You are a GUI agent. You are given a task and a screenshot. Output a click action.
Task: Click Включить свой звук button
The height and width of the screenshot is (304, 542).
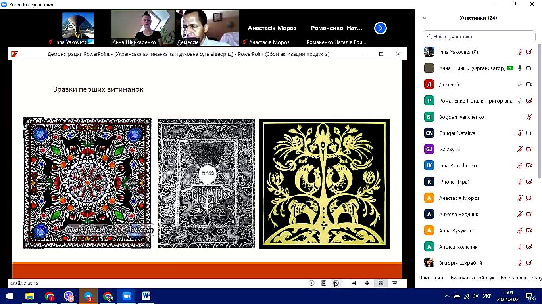coord(473,278)
